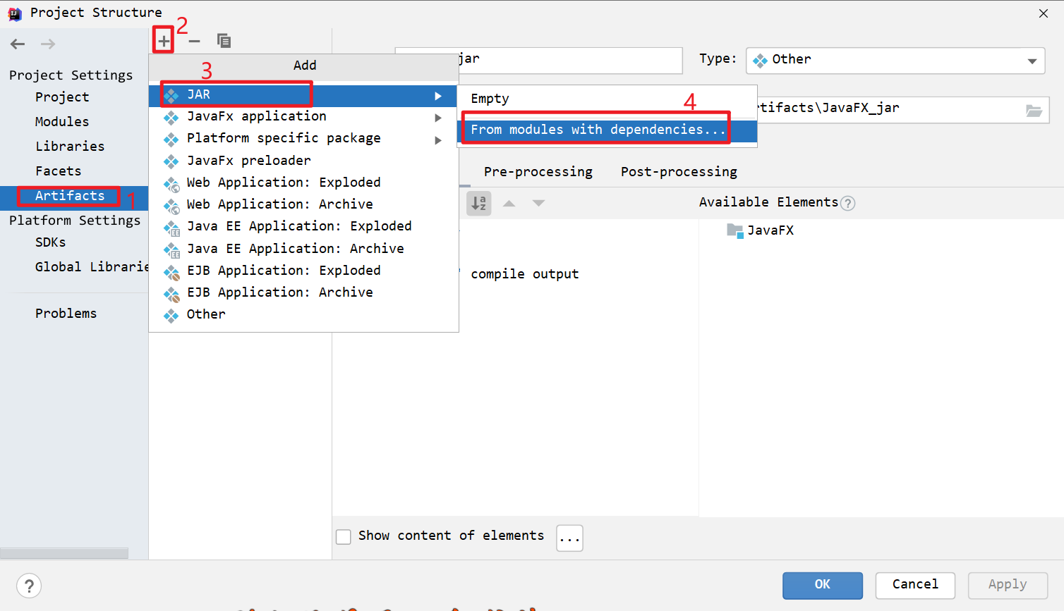The image size is (1064, 611).
Task: Open Modules in the sidebar
Action: 62,122
